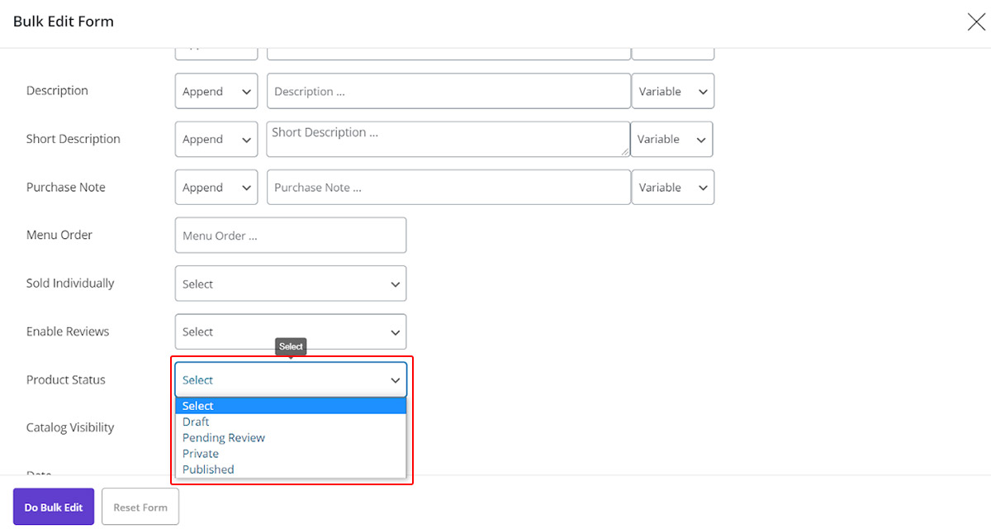Select Private in the status dropdown
The height and width of the screenshot is (529, 991).
point(201,453)
